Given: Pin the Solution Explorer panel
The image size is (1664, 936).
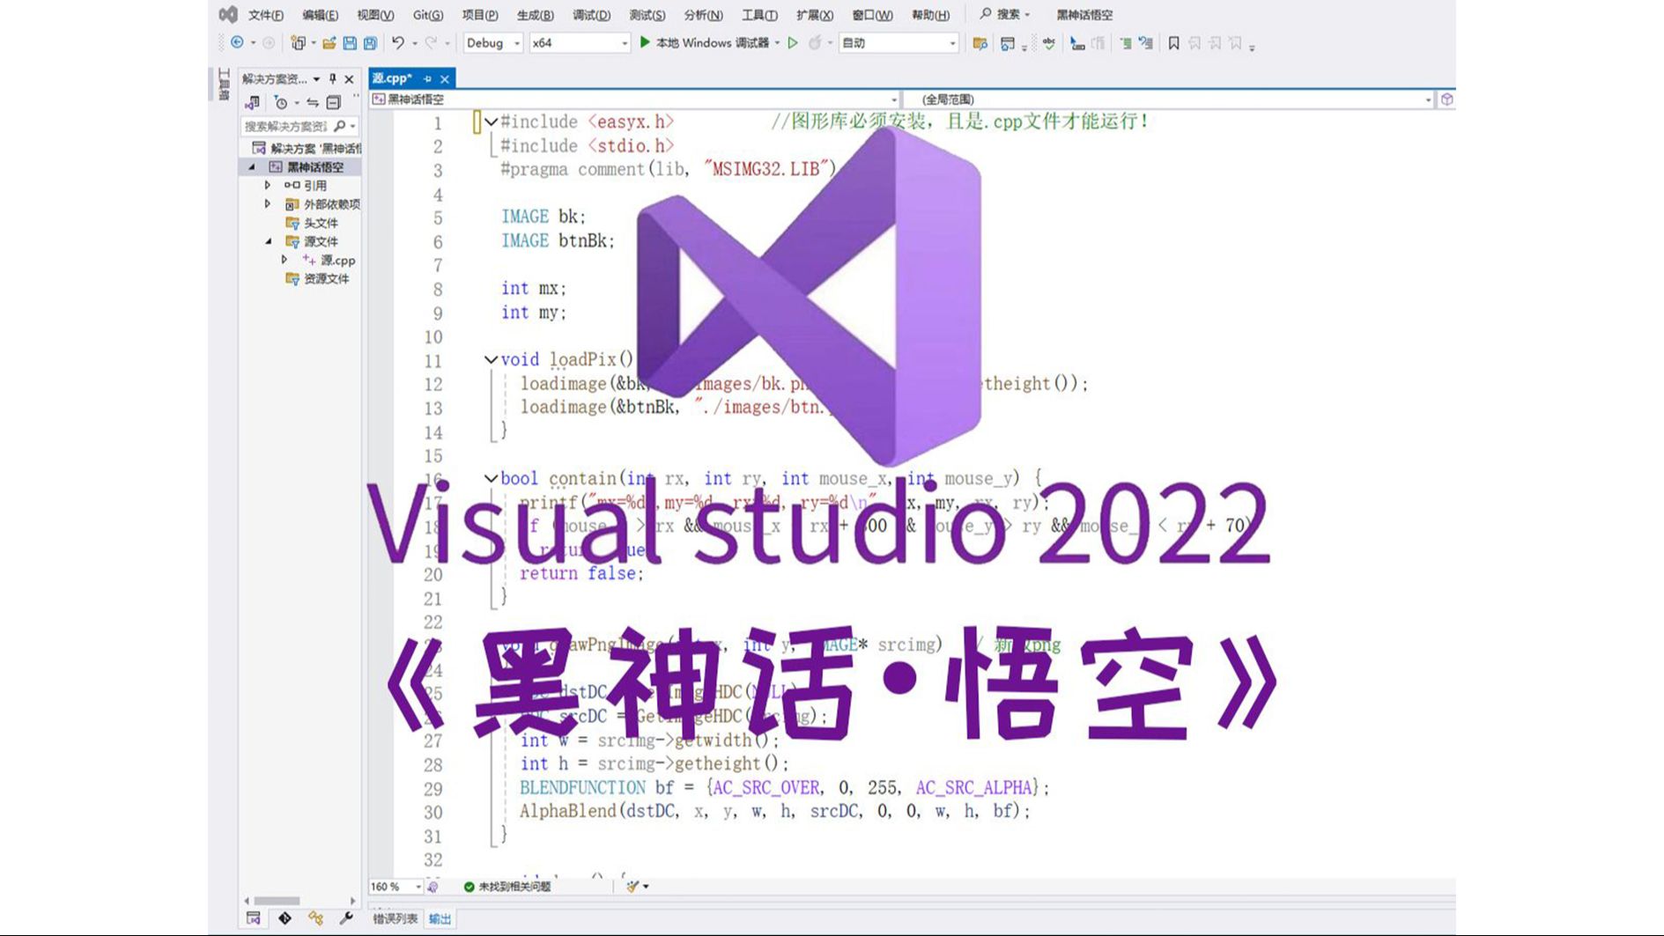Looking at the screenshot, I should 332,78.
